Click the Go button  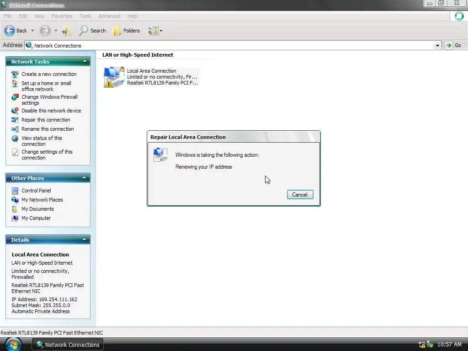point(453,45)
